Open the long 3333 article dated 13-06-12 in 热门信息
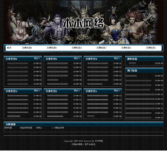This screenshot has height=153, width=167. (138, 113)
